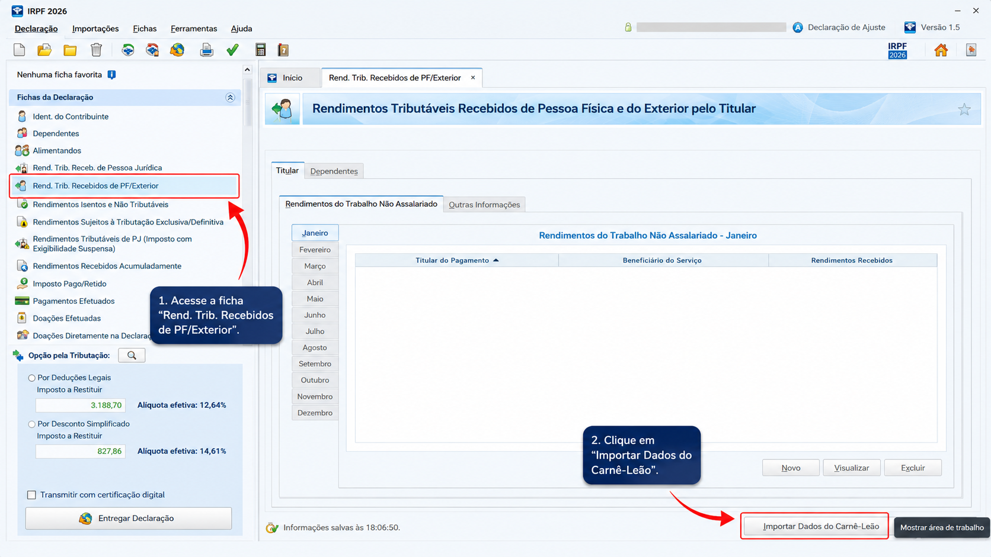The width and height of the screenshot is (991, 557).
Task: Collapse the Fichas da Declaração section
Action: (230, 97)
